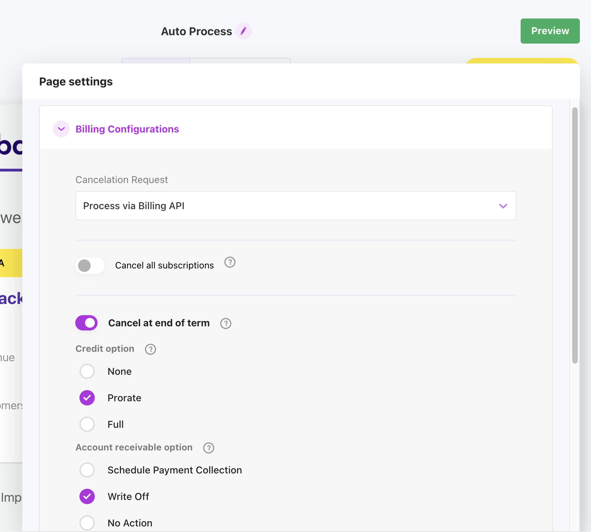Image resolution: width=591 pixels, height=532 pixels.
Task: Select Schedule Payment Collection radio button
Action: [x=87, y=470]
